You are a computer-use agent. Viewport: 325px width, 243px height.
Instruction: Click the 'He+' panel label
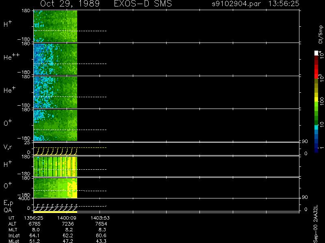click(9, 90)
